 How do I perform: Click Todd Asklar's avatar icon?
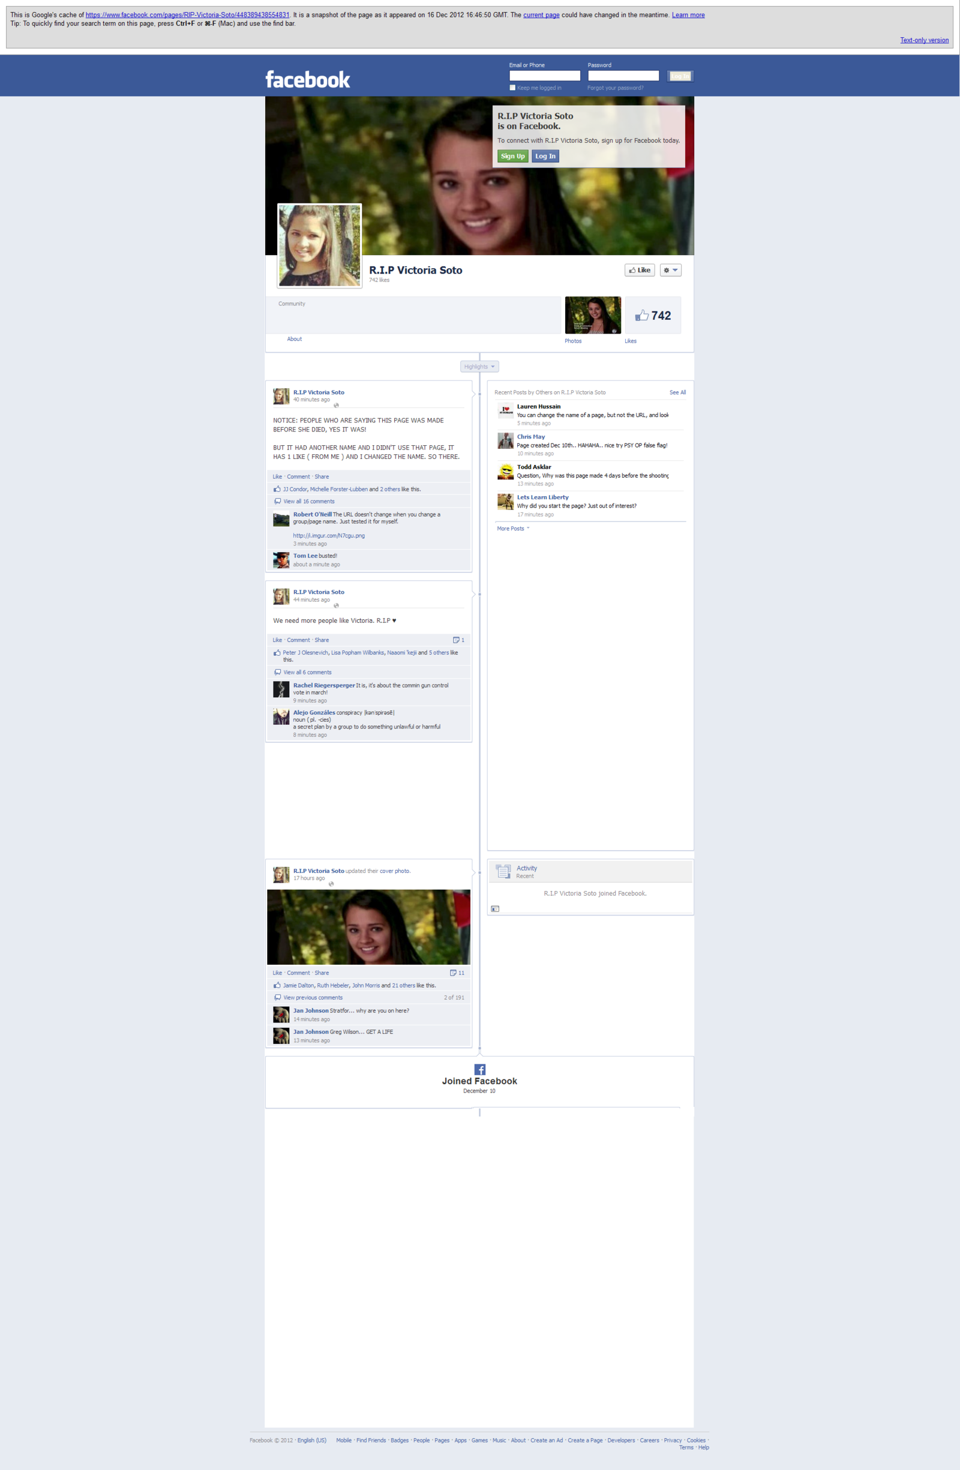click(x=505, y=471)
